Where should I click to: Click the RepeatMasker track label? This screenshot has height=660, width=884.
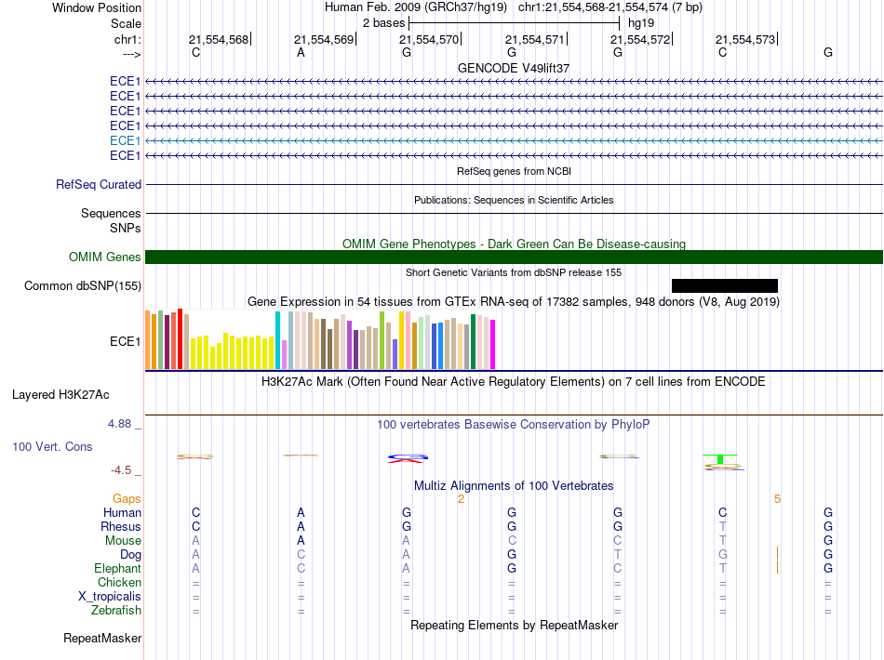102,639
